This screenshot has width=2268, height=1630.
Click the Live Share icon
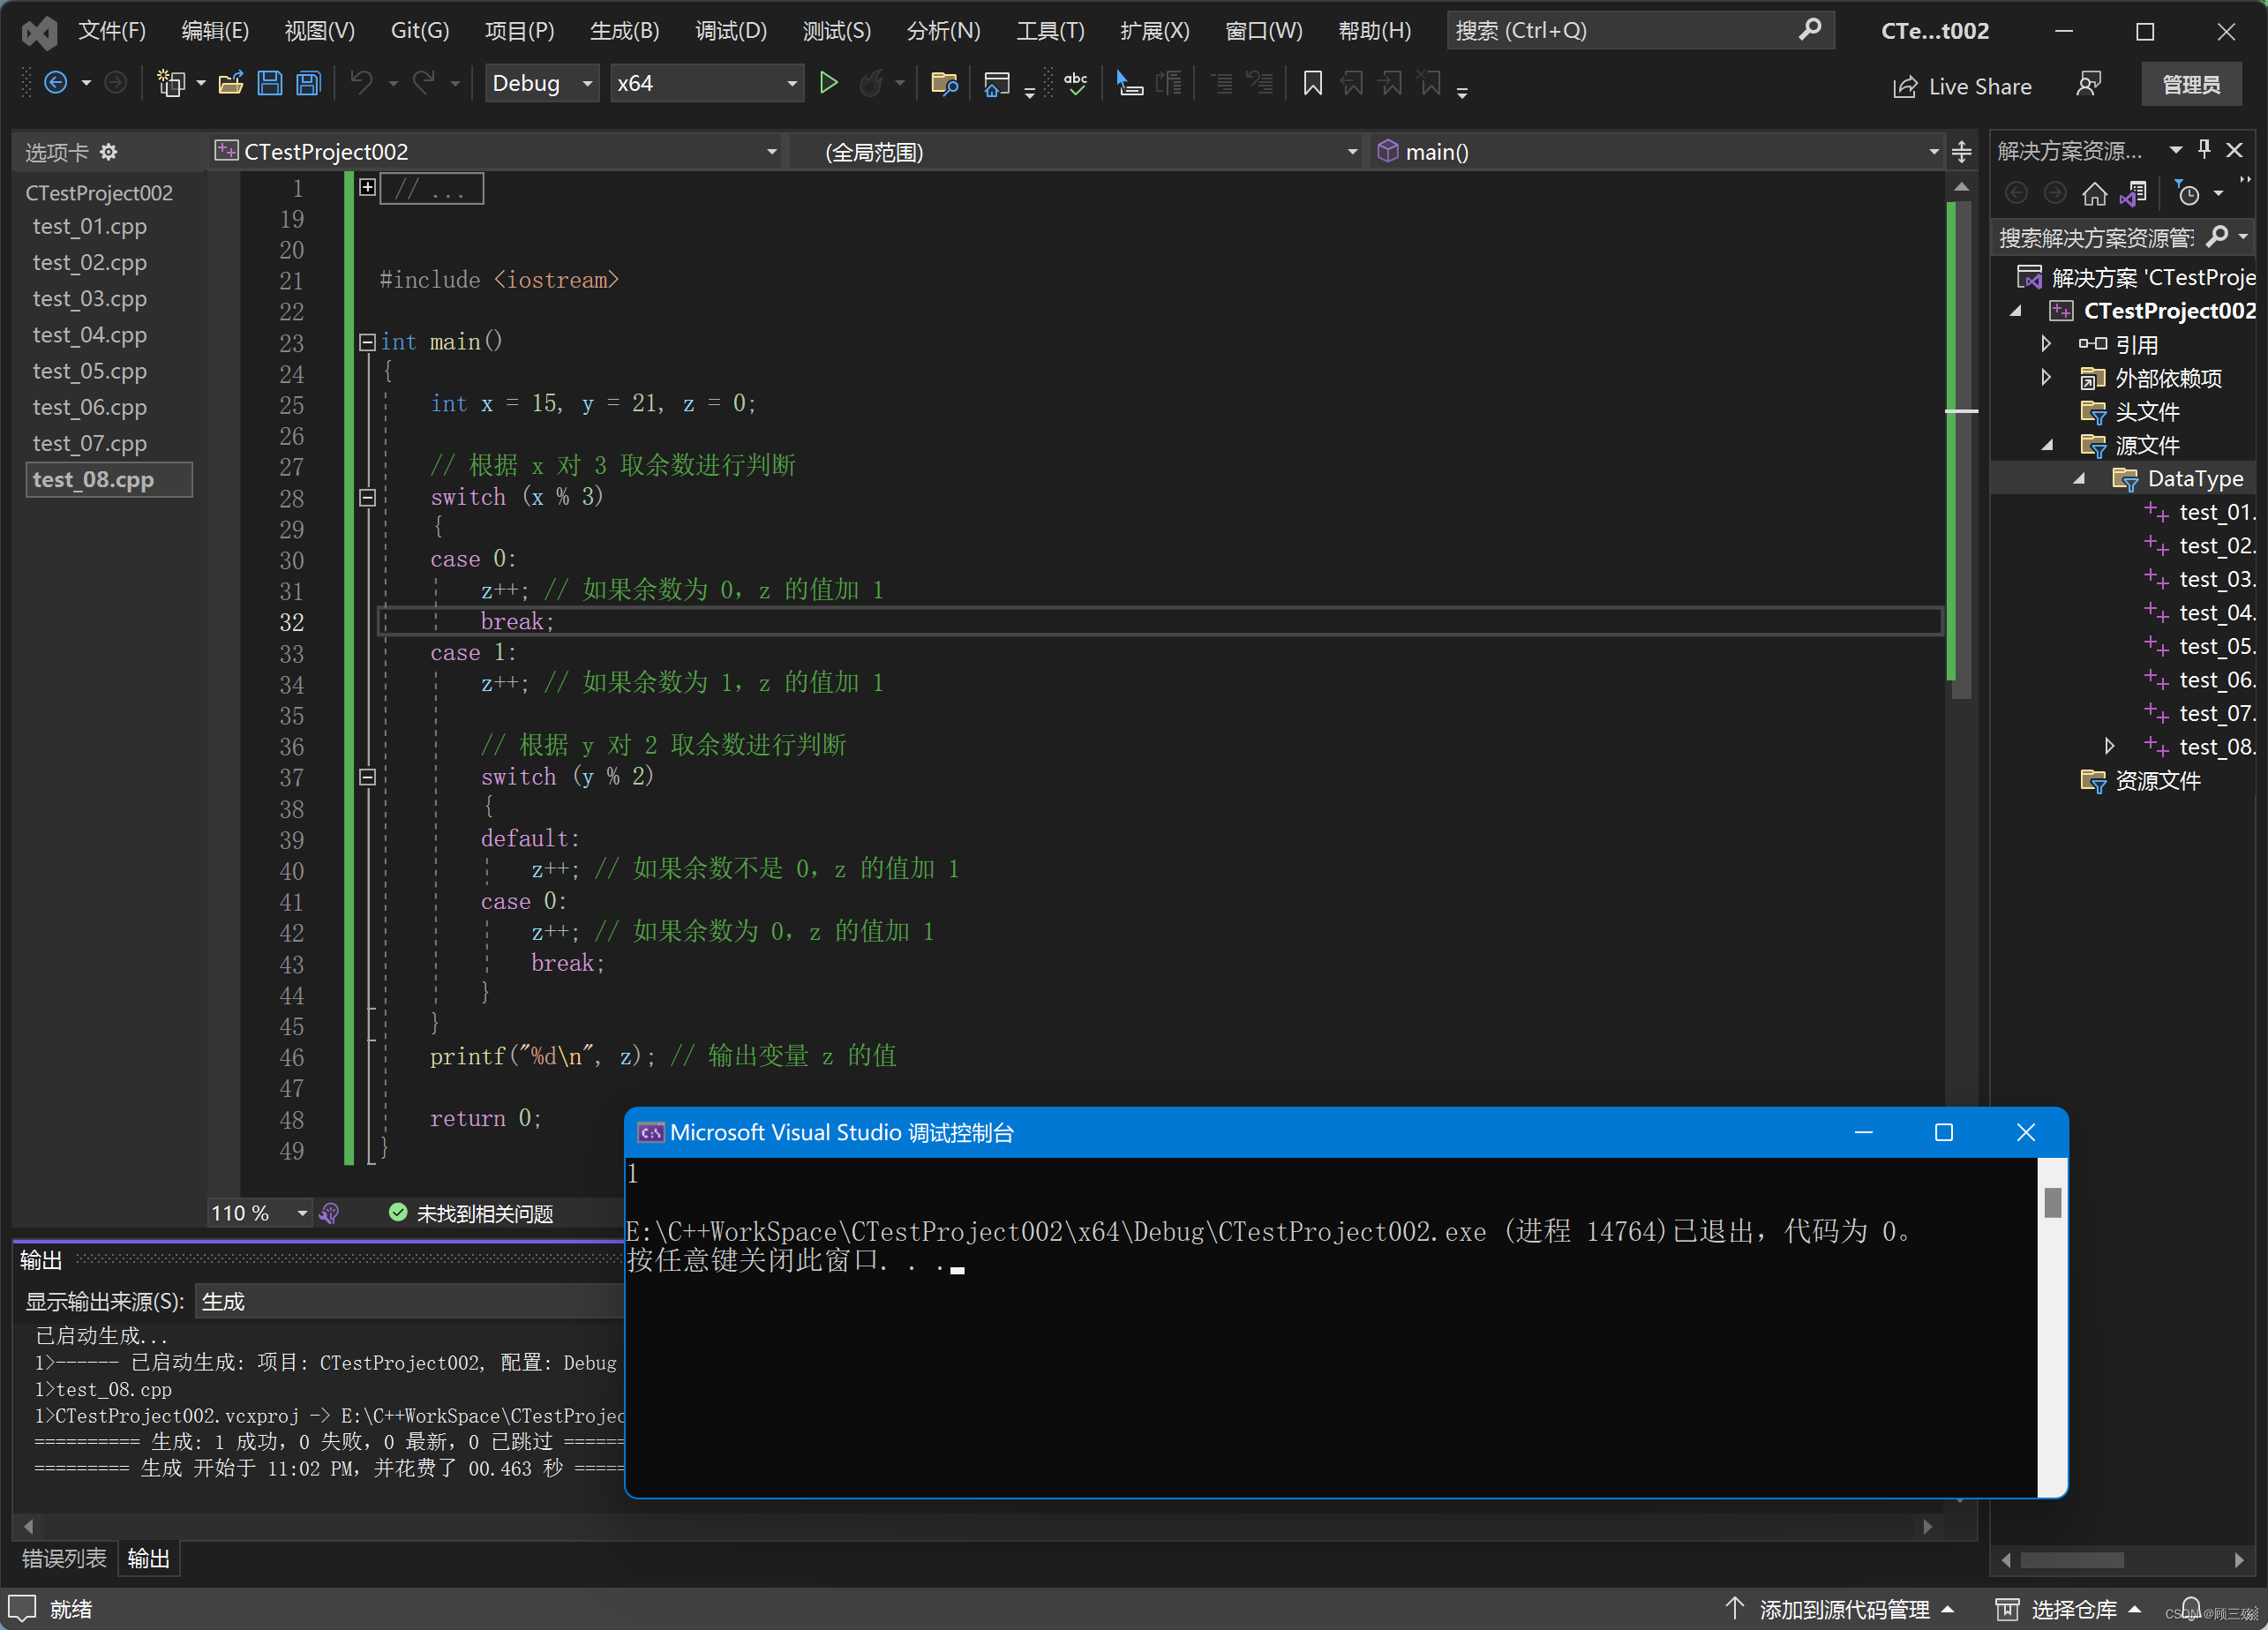[x=1904, y=87]
